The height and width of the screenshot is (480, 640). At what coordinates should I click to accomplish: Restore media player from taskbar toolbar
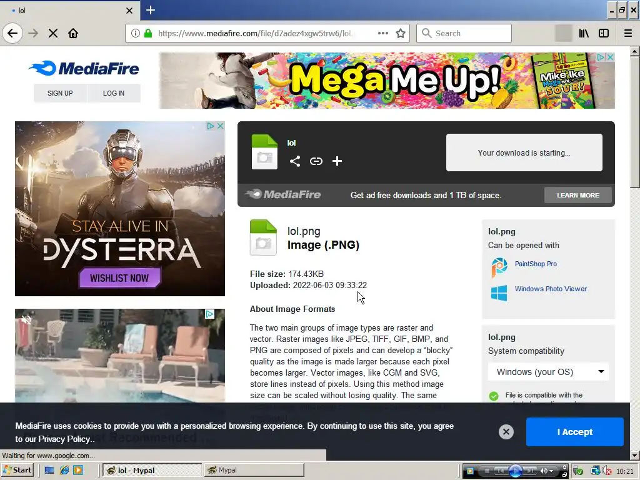(x=564, y=474)
